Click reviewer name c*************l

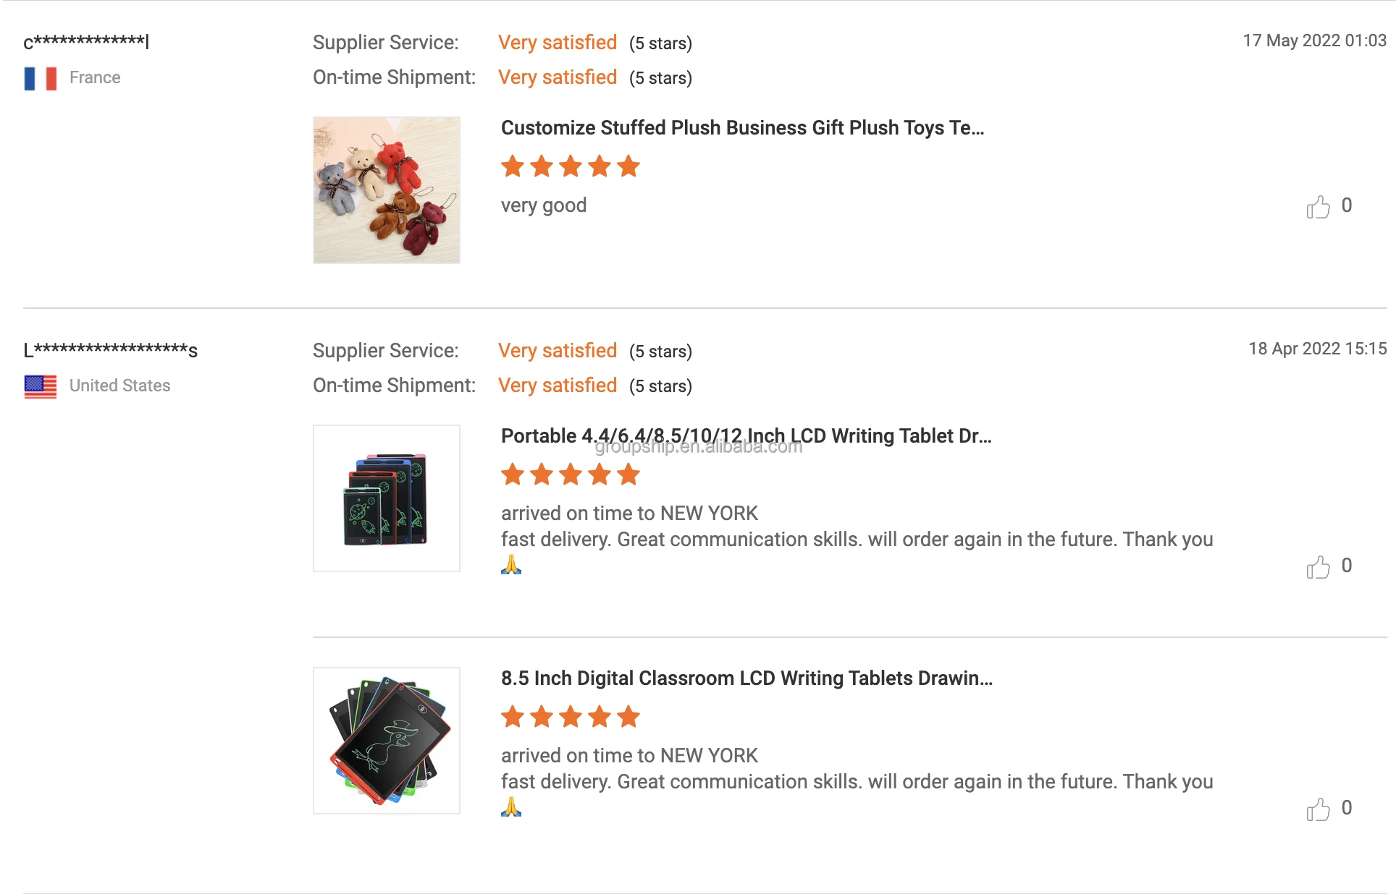86,42
